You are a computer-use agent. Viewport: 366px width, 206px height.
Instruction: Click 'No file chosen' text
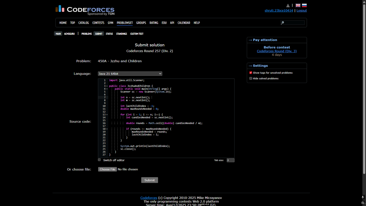[128, 169]
